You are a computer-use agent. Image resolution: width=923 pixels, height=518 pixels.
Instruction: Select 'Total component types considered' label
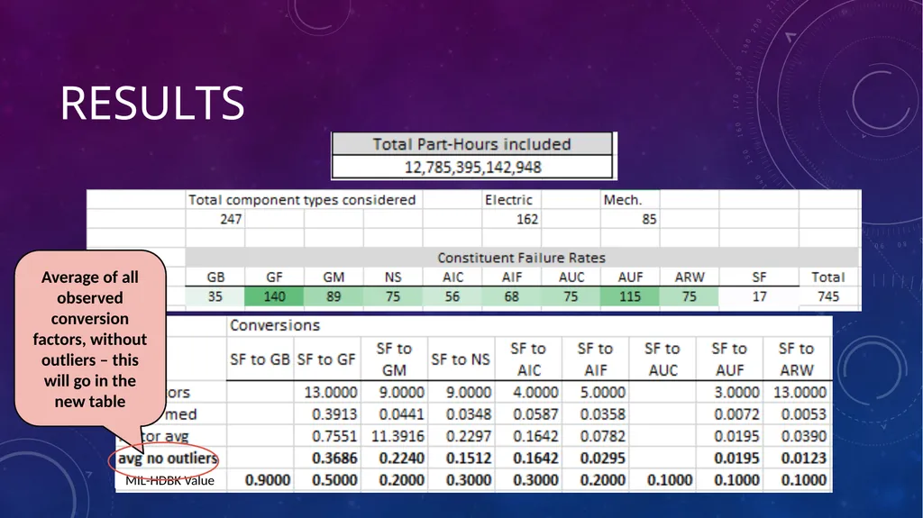click(x=302, y=200)
